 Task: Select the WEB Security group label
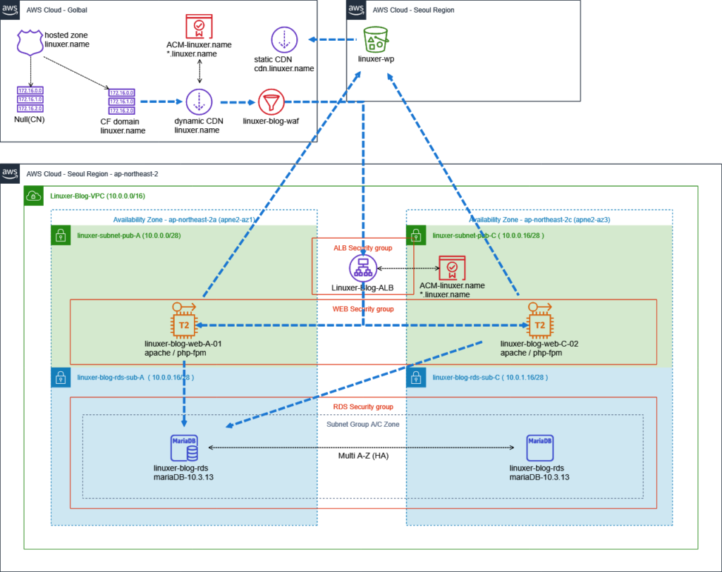tap(362, 309)
